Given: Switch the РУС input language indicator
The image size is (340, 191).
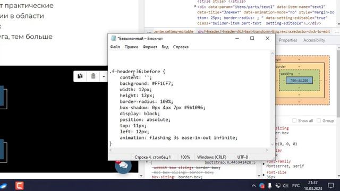Looking at the screenshot, I should coord(296,186).
